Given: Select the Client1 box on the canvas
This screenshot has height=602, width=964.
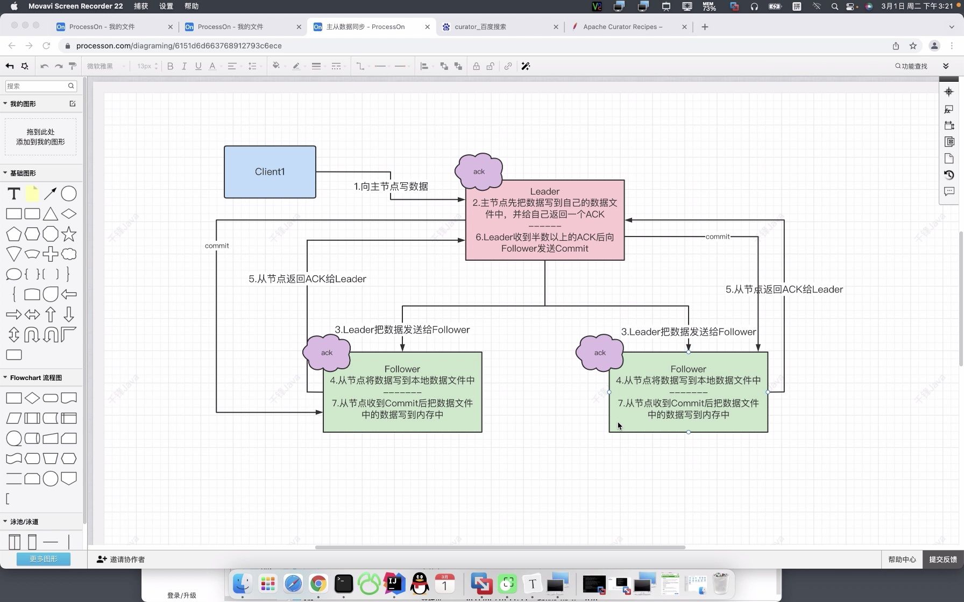Looking at the screenshot, I should (x=270, y=172).
